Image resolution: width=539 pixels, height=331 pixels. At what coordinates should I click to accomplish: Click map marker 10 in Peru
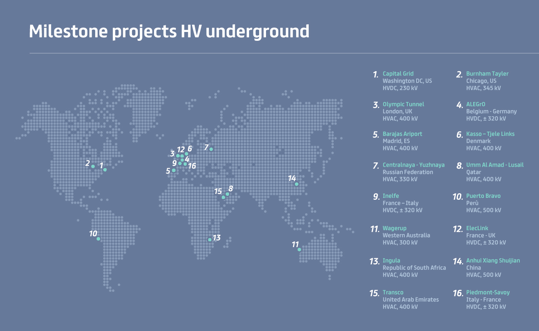pos(98,239)
